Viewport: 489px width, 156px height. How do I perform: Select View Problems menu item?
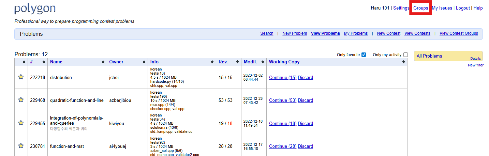pyautogui.click(x=325, y=33)
